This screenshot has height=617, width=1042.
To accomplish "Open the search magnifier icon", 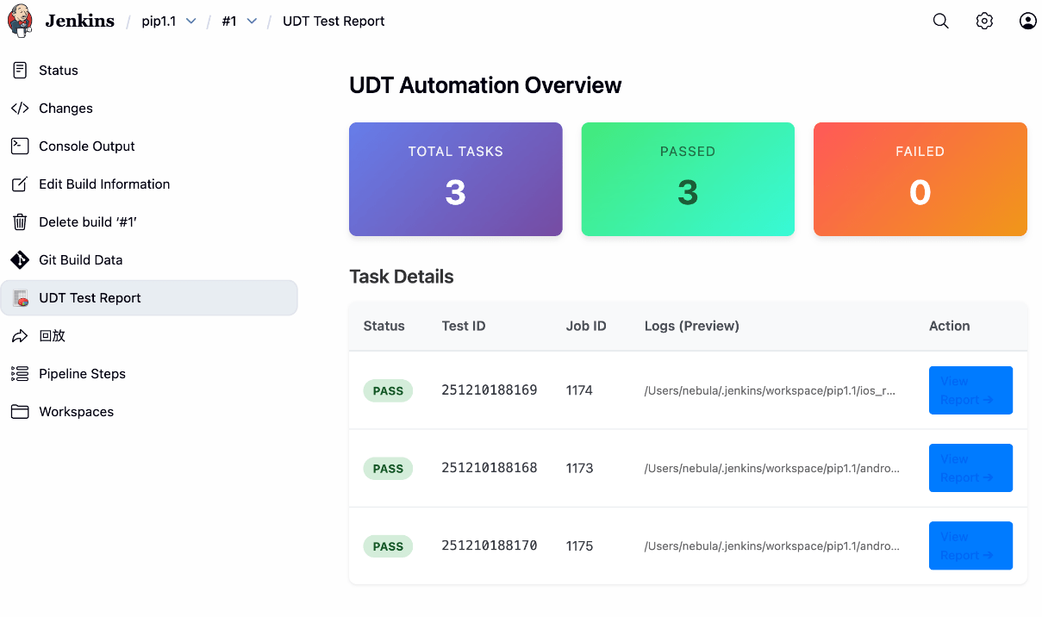I will (x=940, y=22).
